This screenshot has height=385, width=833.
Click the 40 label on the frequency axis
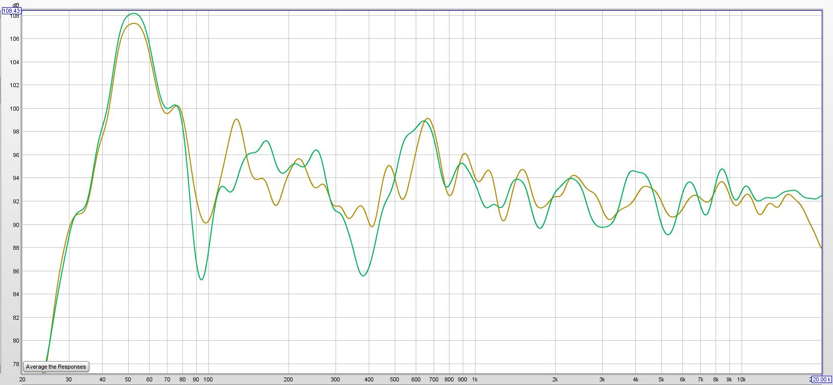pos(103,379)
